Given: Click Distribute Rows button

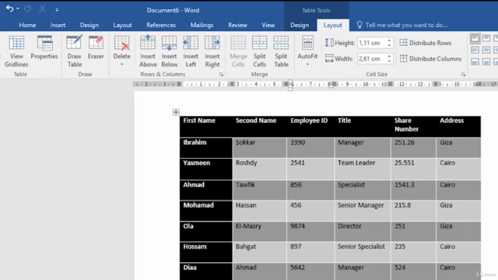Looking at the screenshot, I should tap(426, 43).
